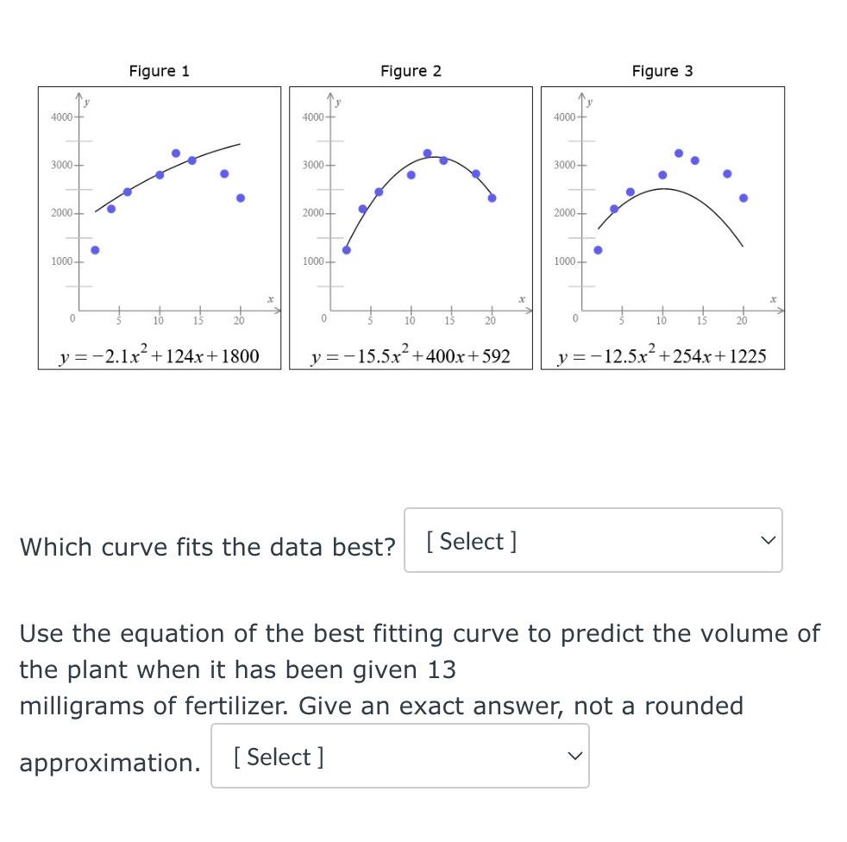Viewport: 847px width, 842px height.
Task: Click the equation under Figure 2
Action: tap(411, 354)
